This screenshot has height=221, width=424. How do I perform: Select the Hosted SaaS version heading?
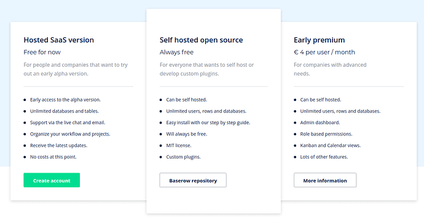pos(58,40)
